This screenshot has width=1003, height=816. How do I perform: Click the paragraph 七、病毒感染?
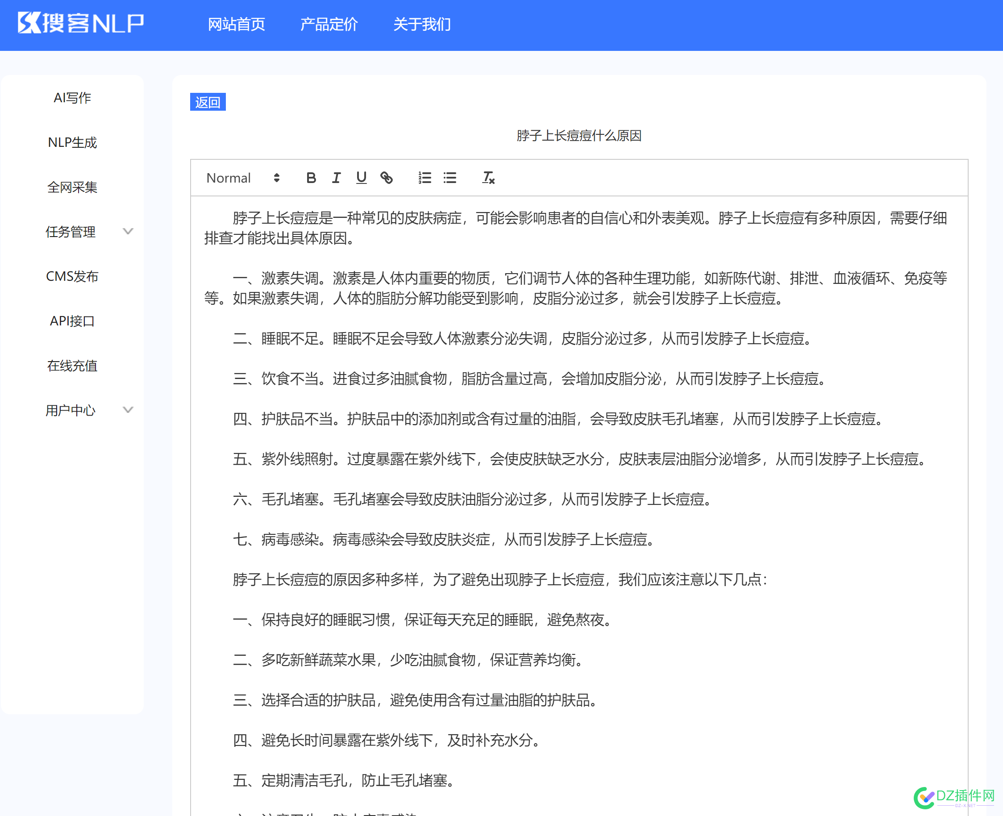[444, 539]
